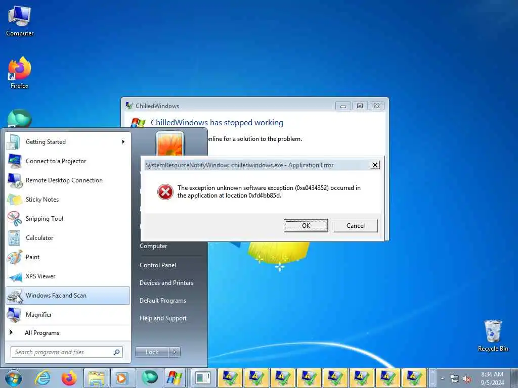Screen dimensions: 518x388
Task: Open the Lock options arrow menu
Action: pyautogui.click(x=175, y=352)
